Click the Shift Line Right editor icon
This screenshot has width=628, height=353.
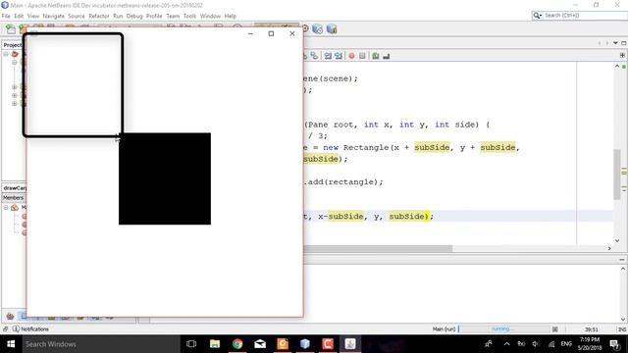pos(339,56)
